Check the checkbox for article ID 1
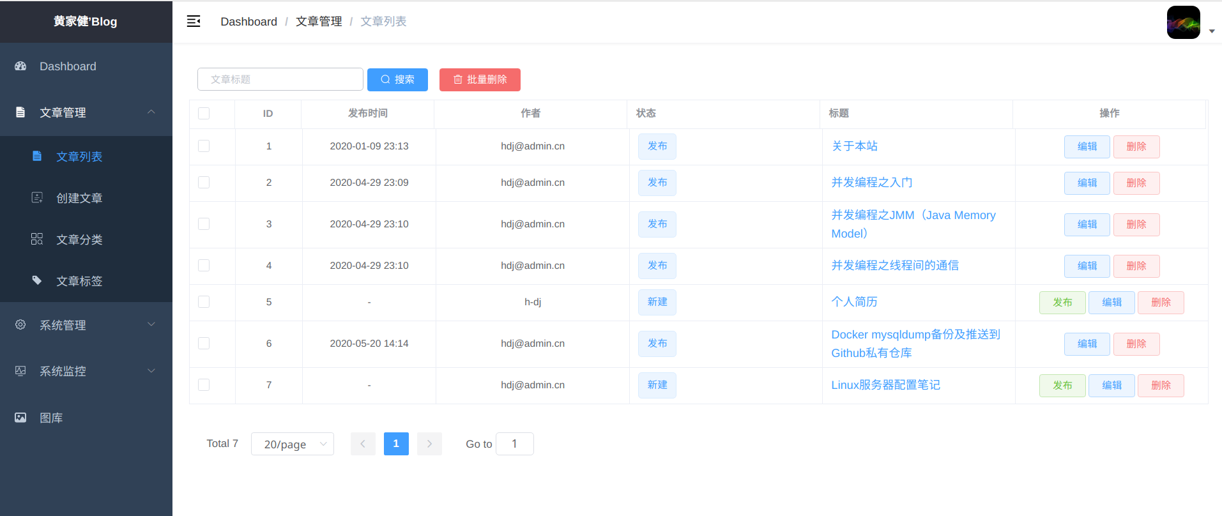The width and height of the screenshot is (1222, 516). pyautogui.click(x=204, y=146)
